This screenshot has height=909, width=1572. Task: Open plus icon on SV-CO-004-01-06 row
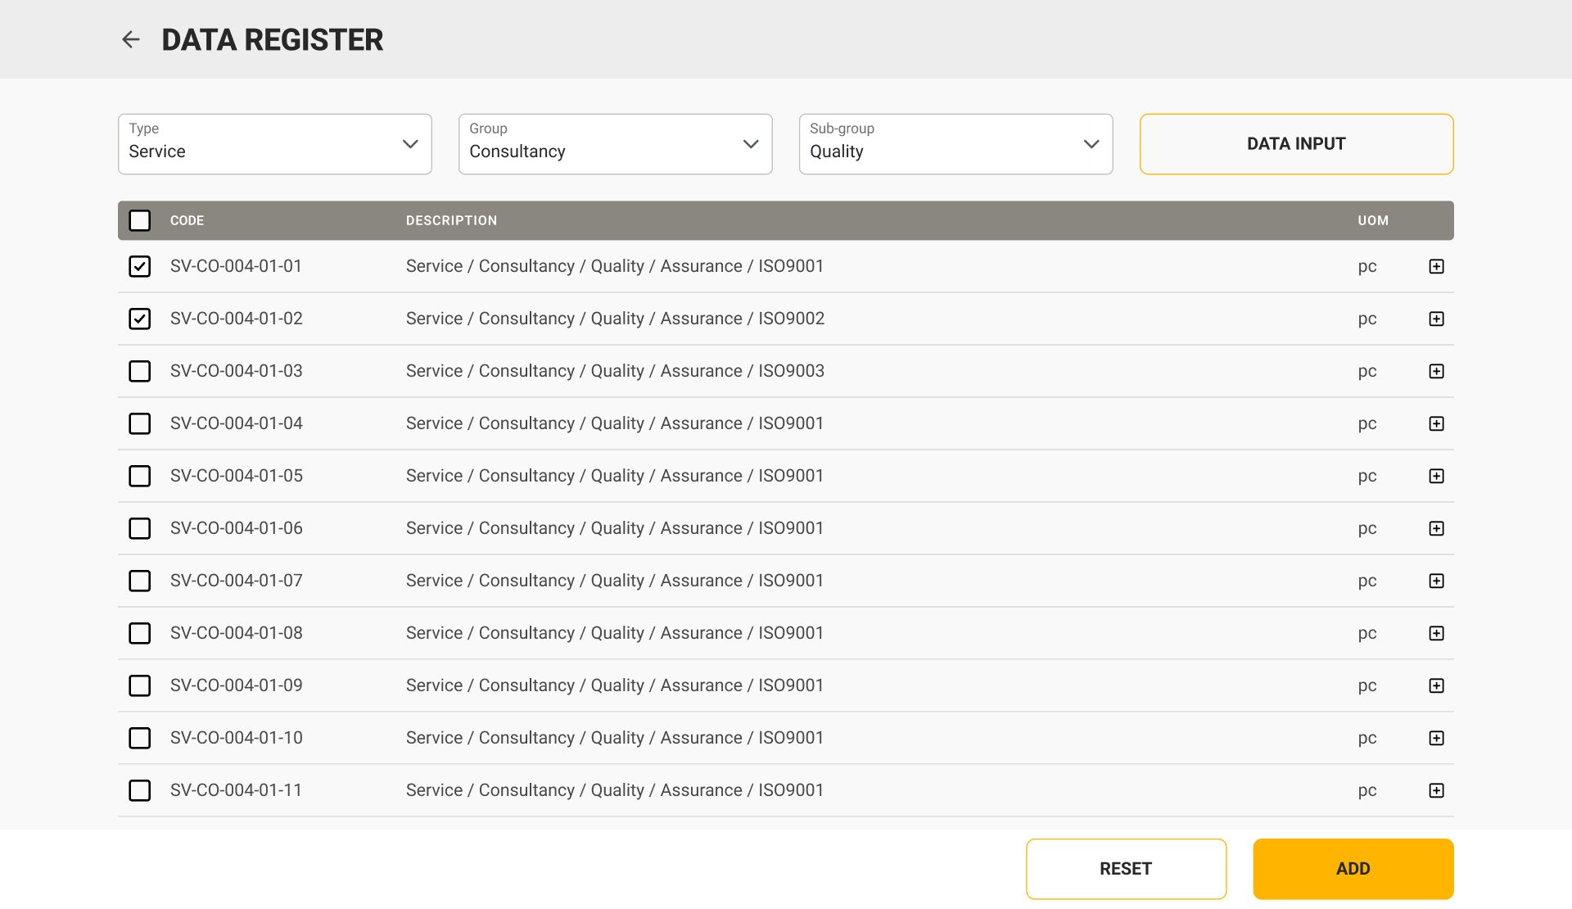tap(1436, 528)
